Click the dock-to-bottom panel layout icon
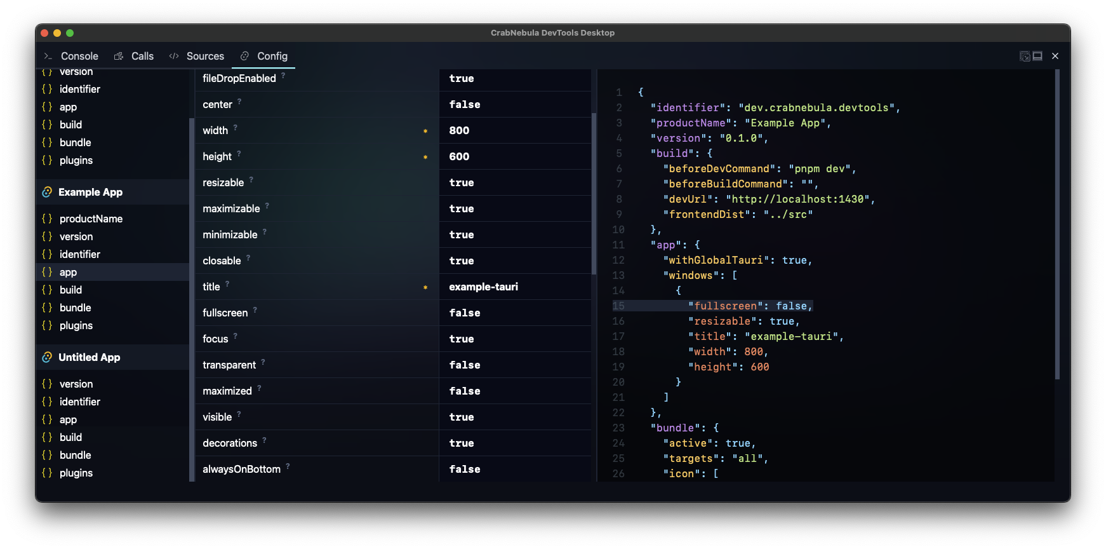 pos(1037,56)
